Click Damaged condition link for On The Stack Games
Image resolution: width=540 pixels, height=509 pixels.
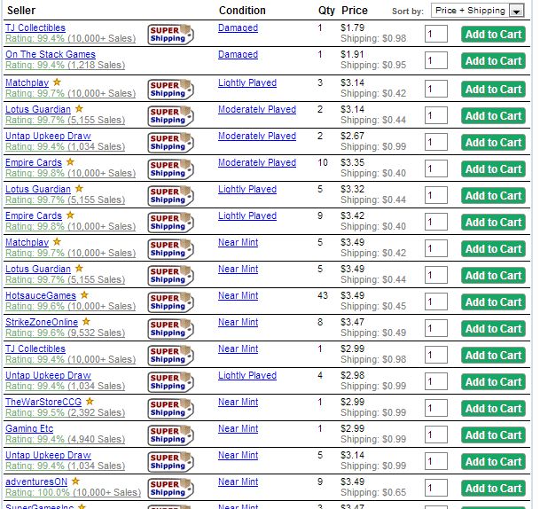pos(238,54)
